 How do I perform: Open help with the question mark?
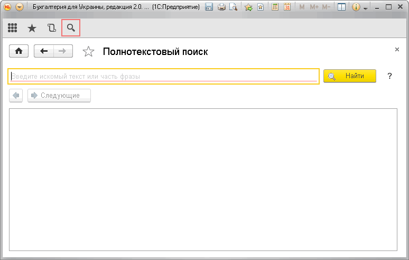[389, 76]
